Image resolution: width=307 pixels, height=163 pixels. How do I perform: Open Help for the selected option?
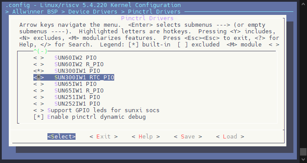(x=146, y=136)
